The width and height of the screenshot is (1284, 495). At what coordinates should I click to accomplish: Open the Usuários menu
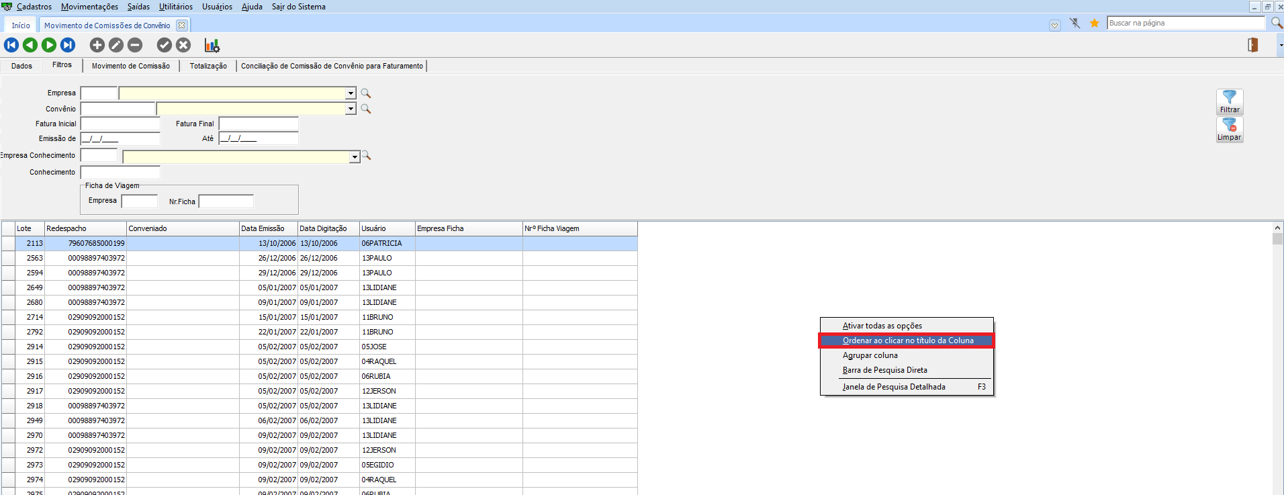(217, 7)
